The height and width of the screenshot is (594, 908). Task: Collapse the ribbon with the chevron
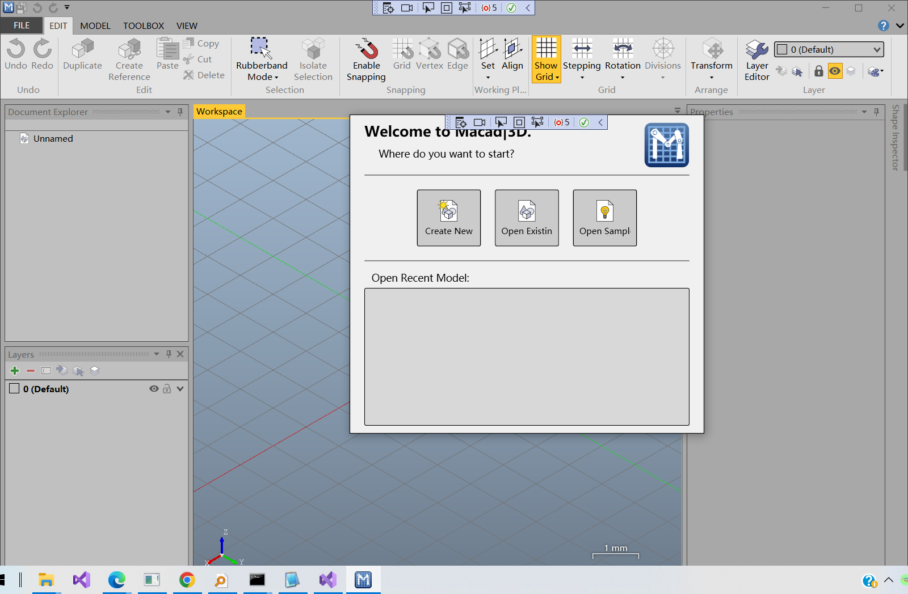click(900, 26)
